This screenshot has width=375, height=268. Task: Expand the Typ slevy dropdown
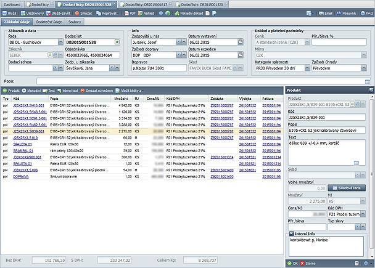coord(363,227)
